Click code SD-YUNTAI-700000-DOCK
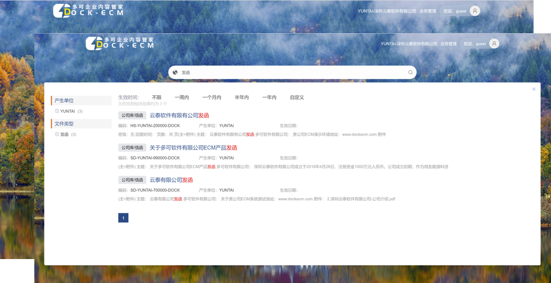Screen dimensions: 551x283 click(155, 190)
